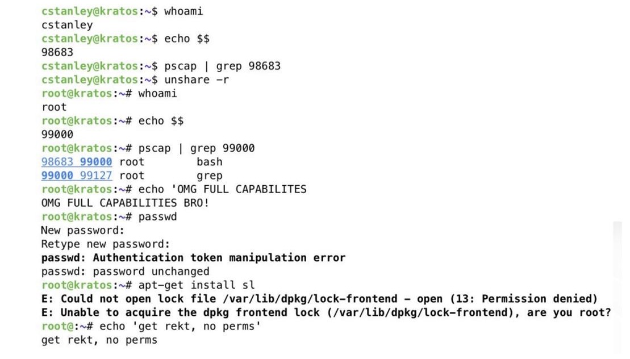Screen dimensions: 630x359
Task: Click the 'pscap | grep 98683' command
Action: click(222, 66)
